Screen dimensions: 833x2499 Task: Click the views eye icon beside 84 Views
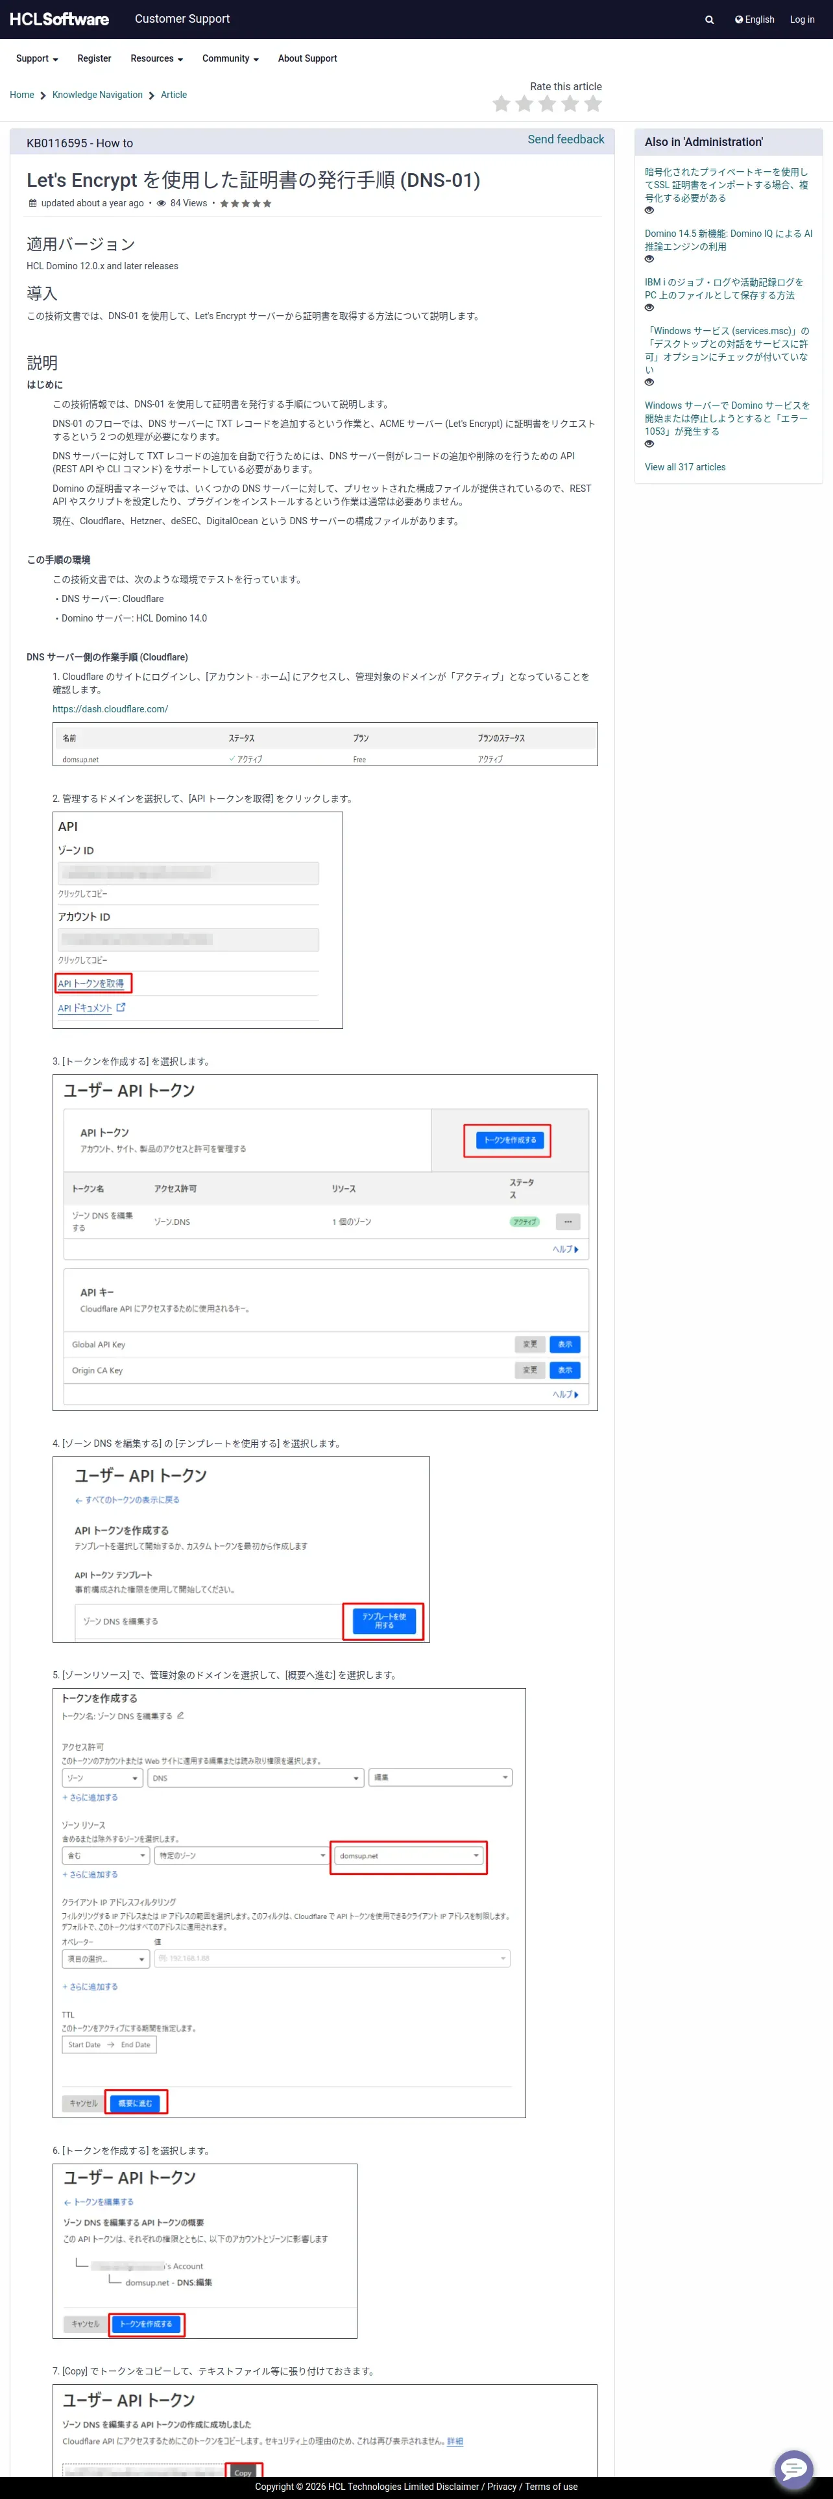162,204
